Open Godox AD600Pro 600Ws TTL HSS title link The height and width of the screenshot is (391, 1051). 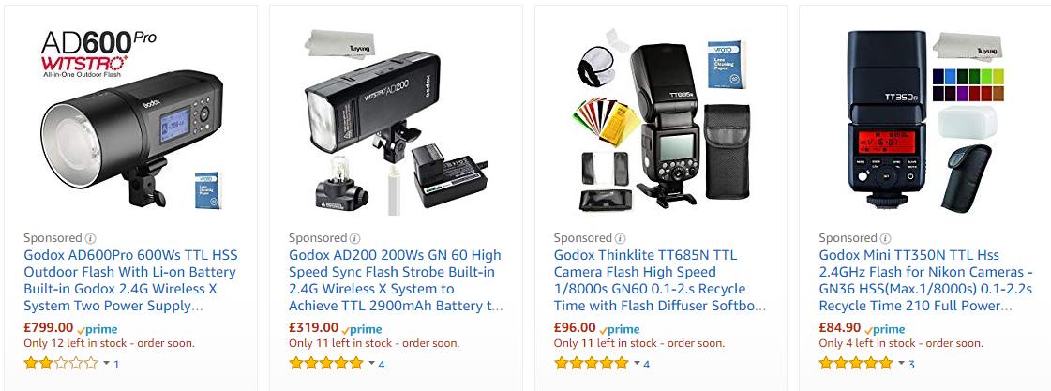coord(130,280)
